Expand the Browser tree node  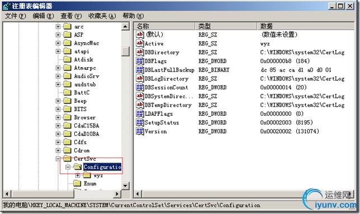coord(58,117)
